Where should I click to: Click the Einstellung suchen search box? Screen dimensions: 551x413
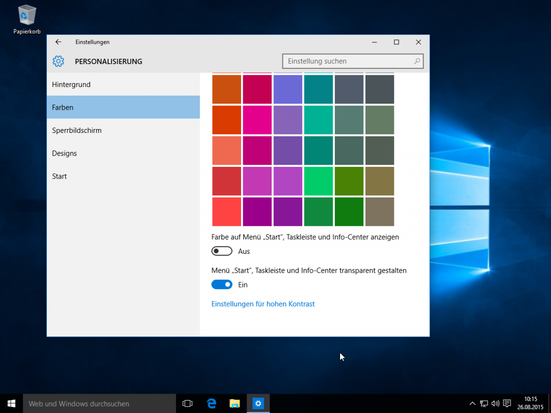point(353,61)
